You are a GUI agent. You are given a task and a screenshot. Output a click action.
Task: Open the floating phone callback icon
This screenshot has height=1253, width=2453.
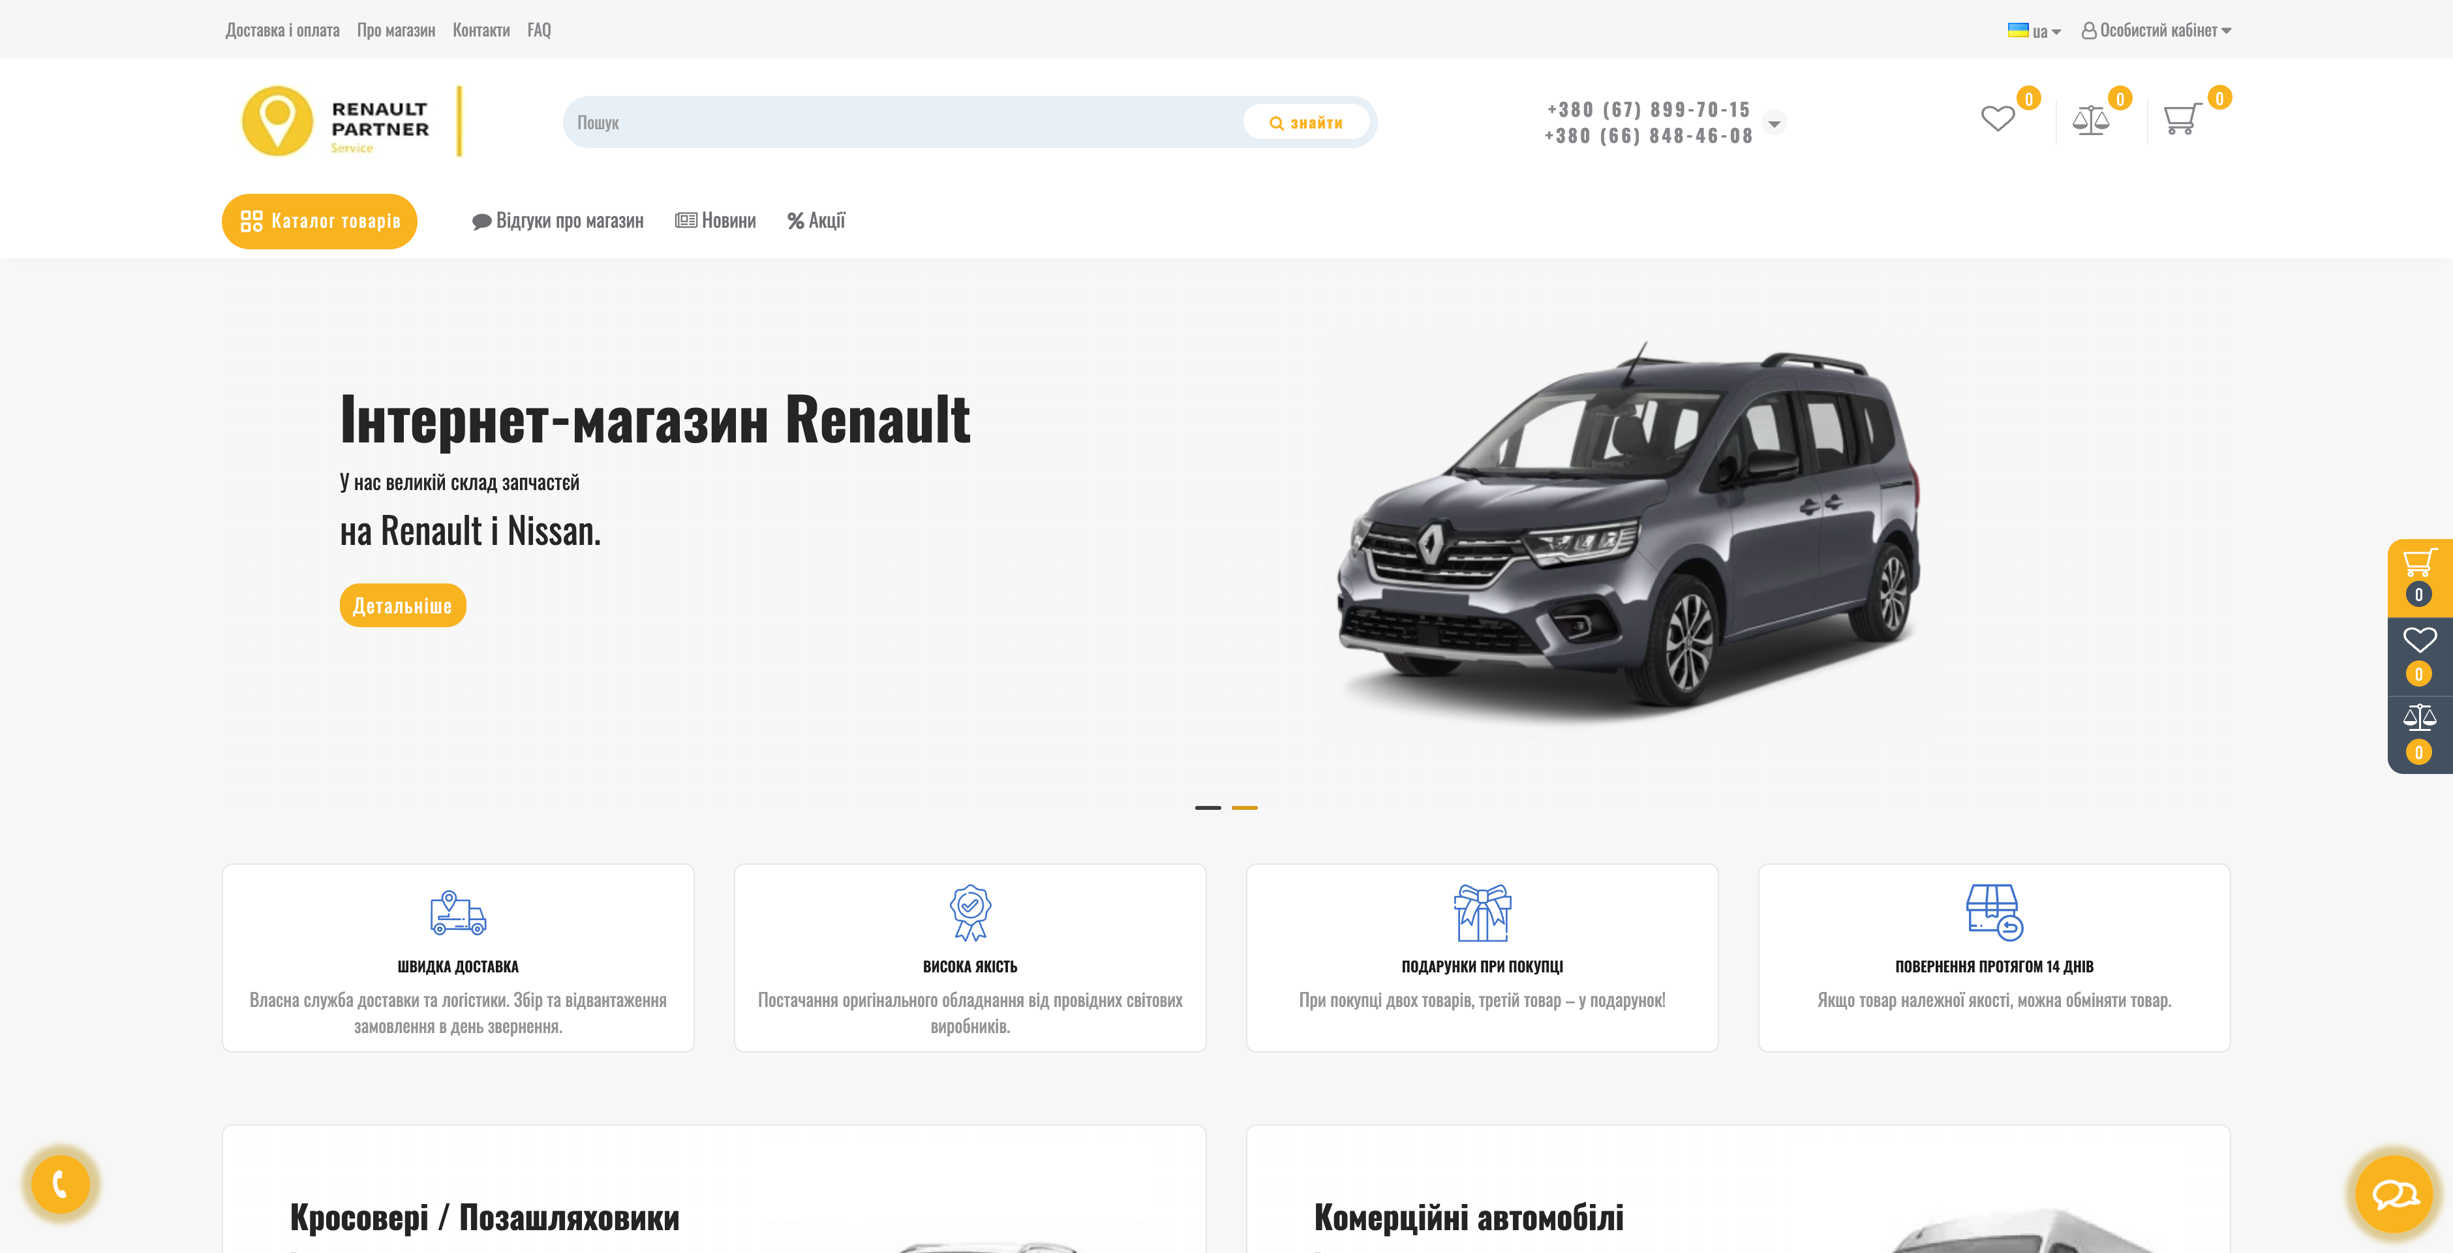(x=60, y=1184)
